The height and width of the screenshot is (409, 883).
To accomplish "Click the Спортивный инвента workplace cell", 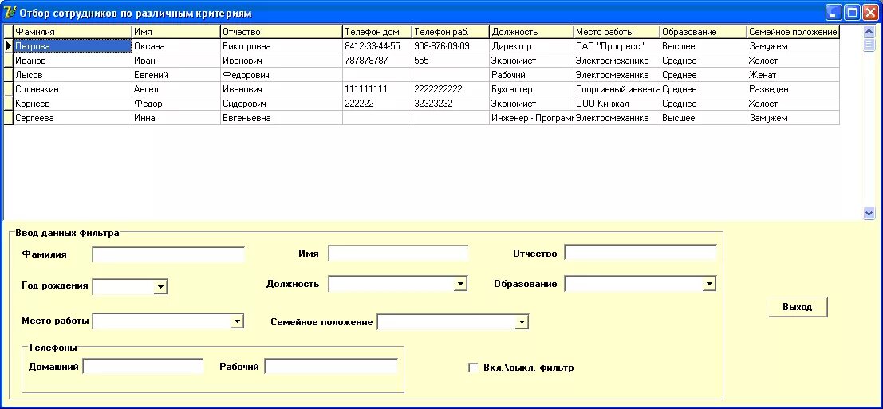I will tap(617, 89).
